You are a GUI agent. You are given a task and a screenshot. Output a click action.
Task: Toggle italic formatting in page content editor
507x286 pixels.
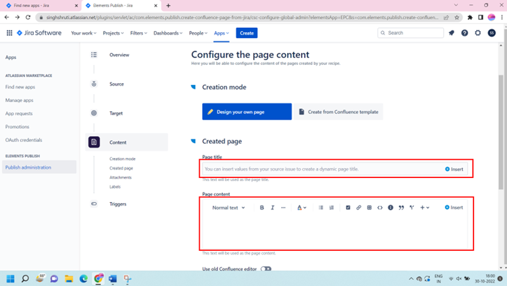[273, 208]
